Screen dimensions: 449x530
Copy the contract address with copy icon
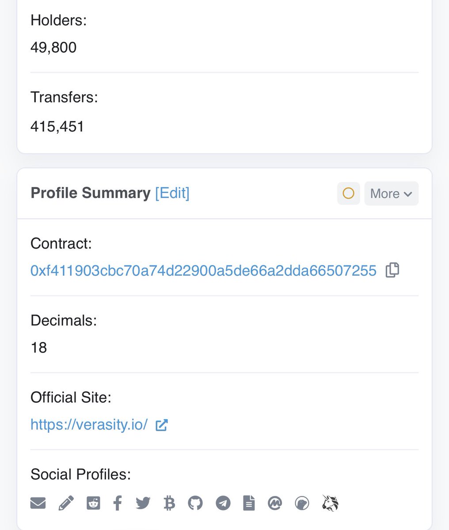point(392,270)
